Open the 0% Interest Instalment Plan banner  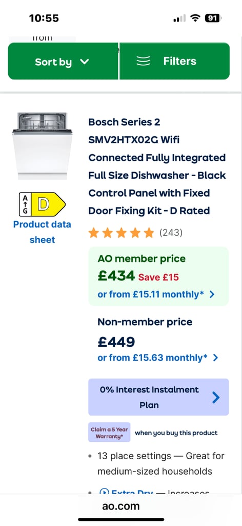(158, 397)
